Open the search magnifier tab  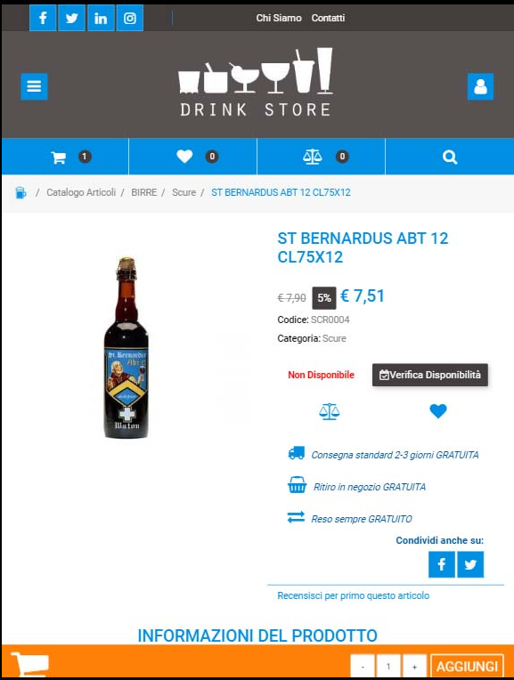pyautogui.click(x=450, y=157)
